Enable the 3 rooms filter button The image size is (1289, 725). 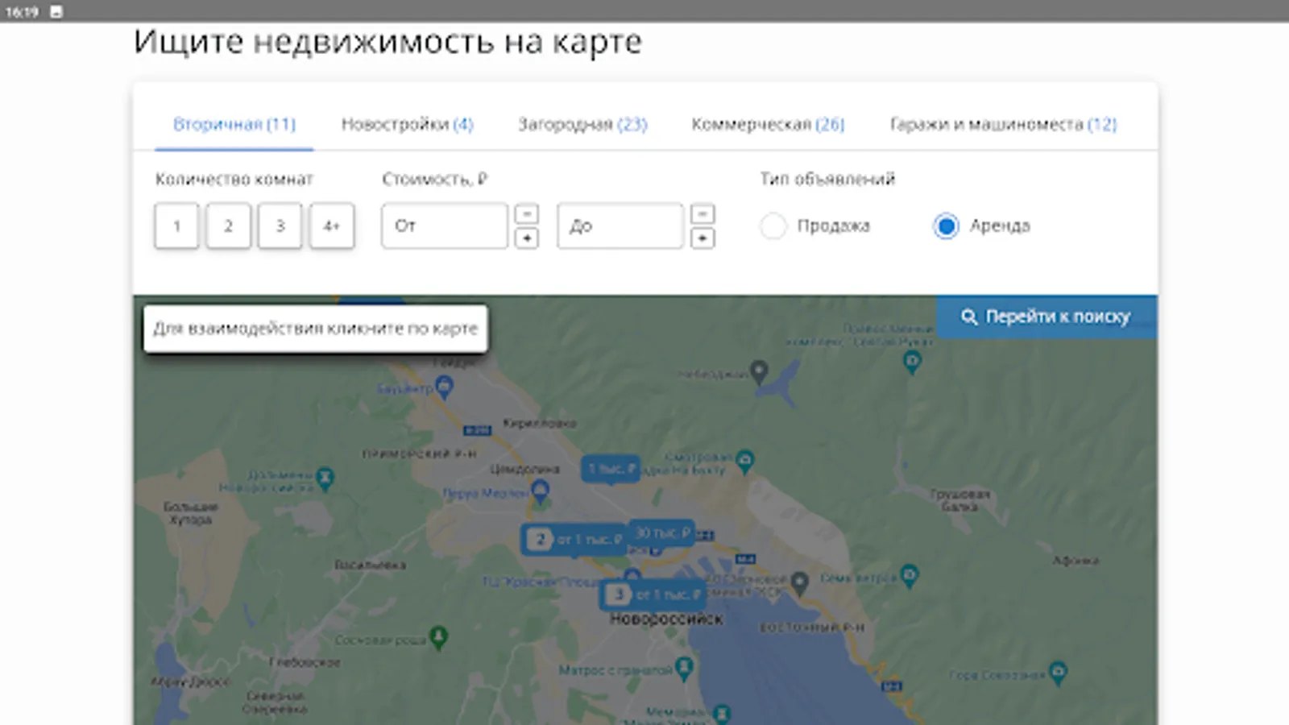coord(280,226)
